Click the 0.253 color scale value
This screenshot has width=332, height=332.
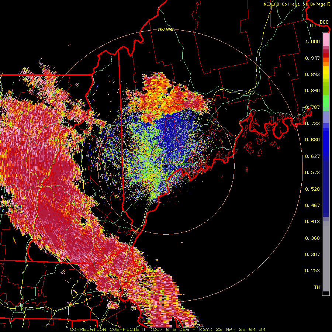[312, 271]
